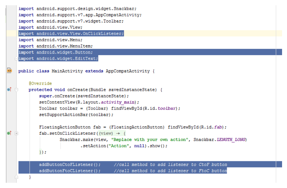The width and height of the screenshot is (287, 188).
Task: Click the highlighted android.widget.Button import
Action: point(56,52)
